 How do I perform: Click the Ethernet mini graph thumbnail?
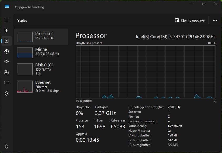pyautogui.click(x=24, y=87)
